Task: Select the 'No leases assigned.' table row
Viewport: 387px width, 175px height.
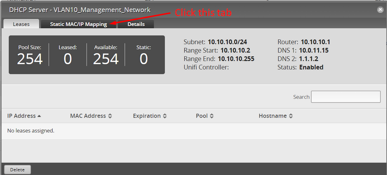Action: 193,131
